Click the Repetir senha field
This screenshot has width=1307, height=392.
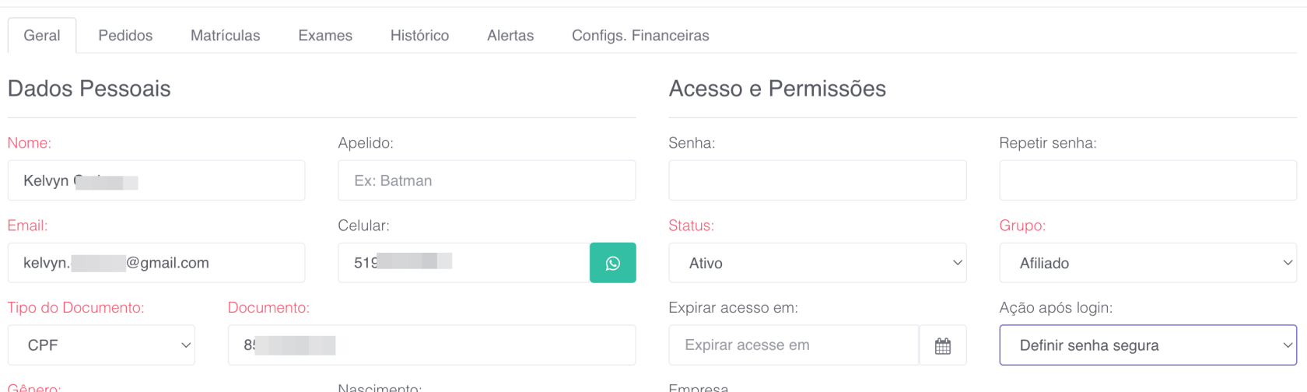(1148, 180)
